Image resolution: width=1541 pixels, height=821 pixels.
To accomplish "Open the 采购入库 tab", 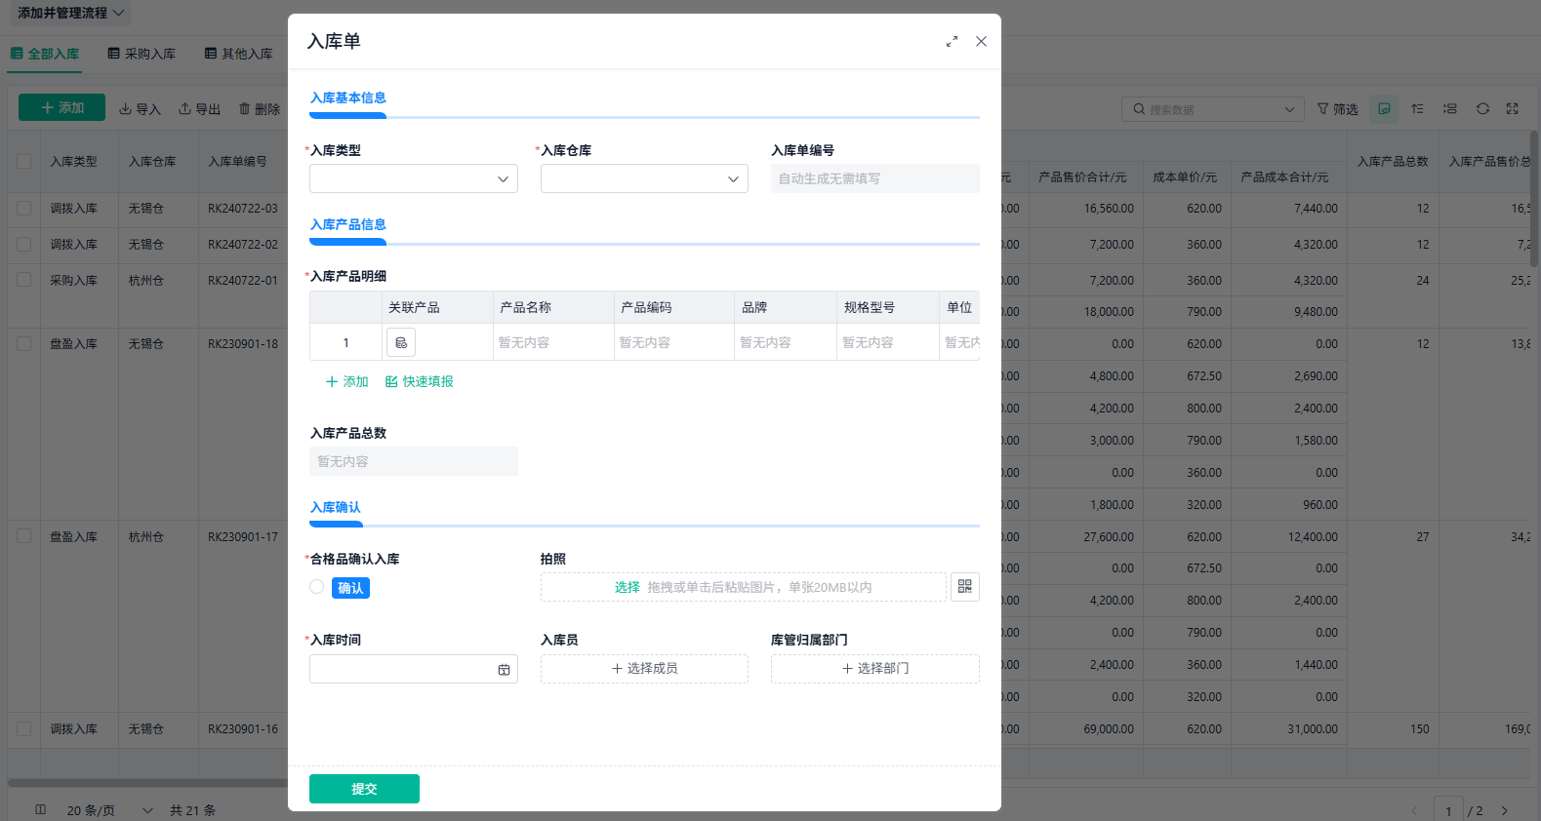I will point(142,54).
